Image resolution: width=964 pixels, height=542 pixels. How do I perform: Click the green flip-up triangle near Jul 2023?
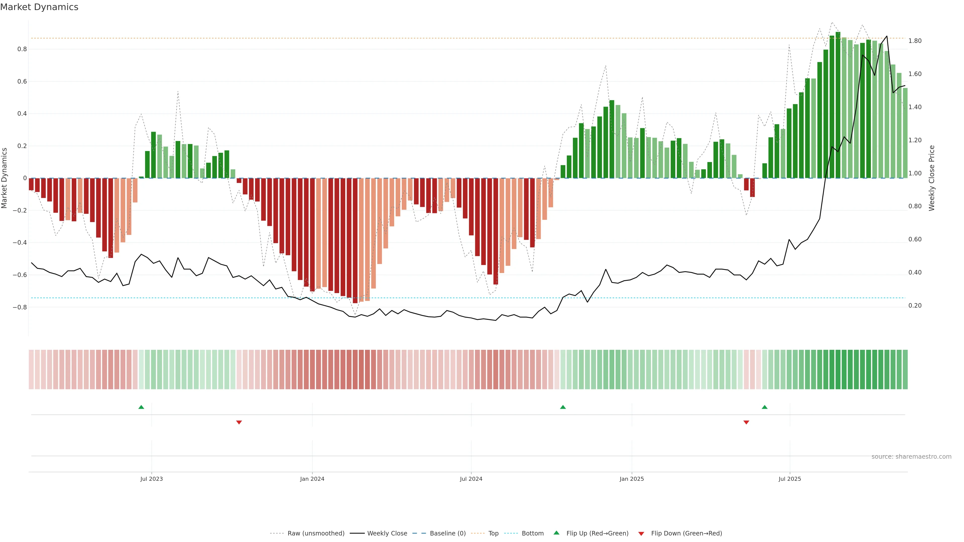(x=141, y=407)
